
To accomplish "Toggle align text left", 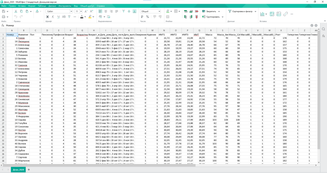I will coord(100,11).
